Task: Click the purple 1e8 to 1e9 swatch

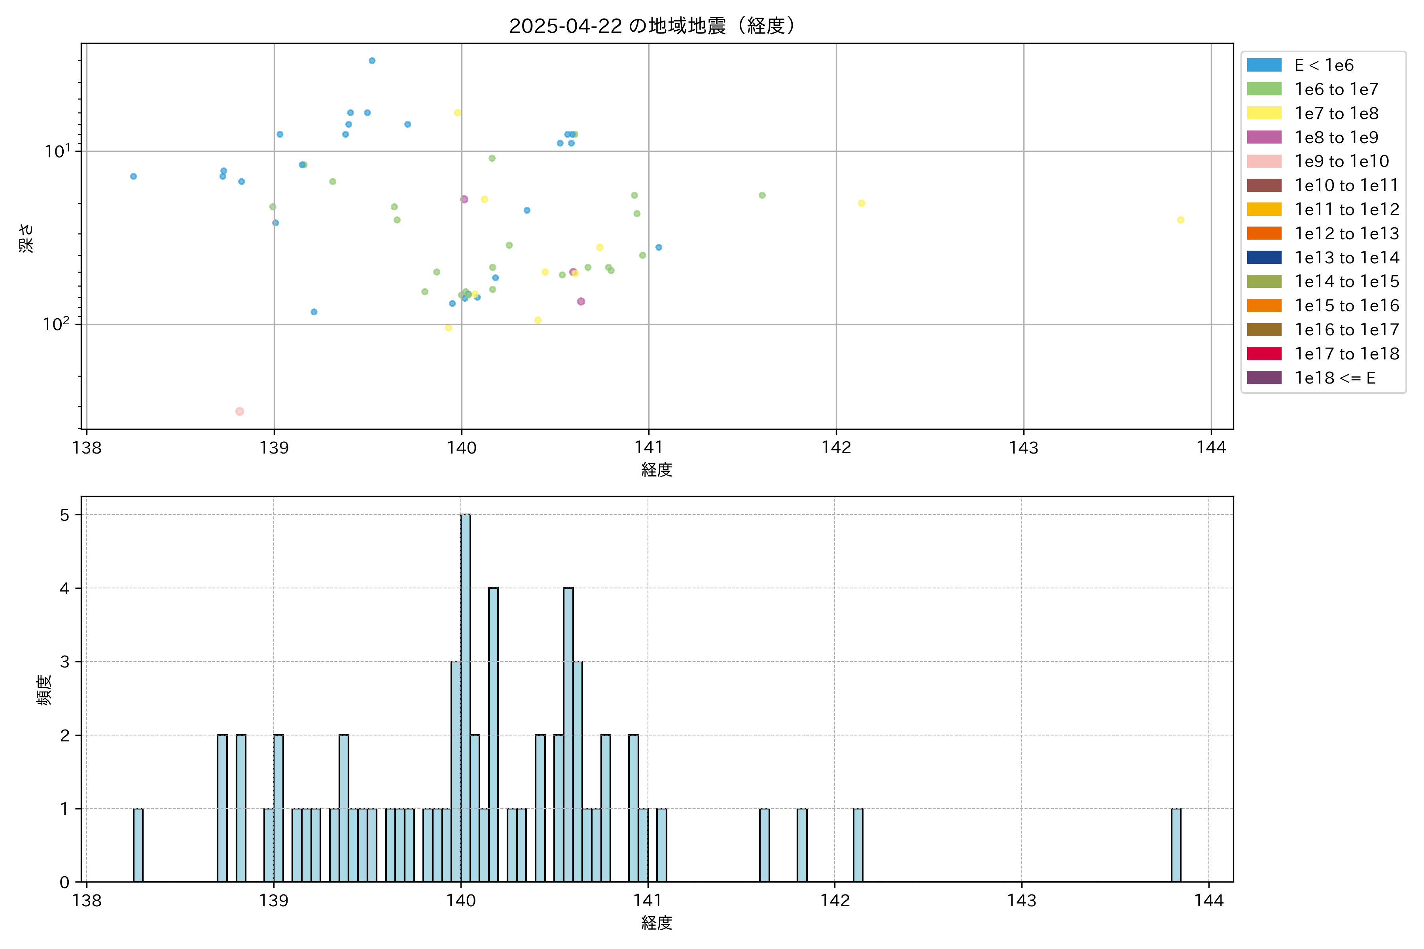Action: (1263, 137)
